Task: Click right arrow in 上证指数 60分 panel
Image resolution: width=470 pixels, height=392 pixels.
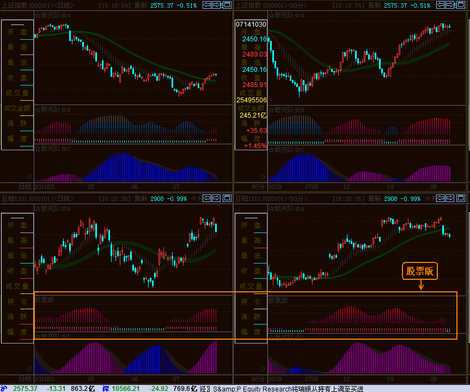Action: click(450, 5)
